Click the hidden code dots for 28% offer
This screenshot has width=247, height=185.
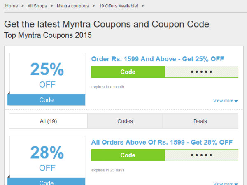point(201,155)
